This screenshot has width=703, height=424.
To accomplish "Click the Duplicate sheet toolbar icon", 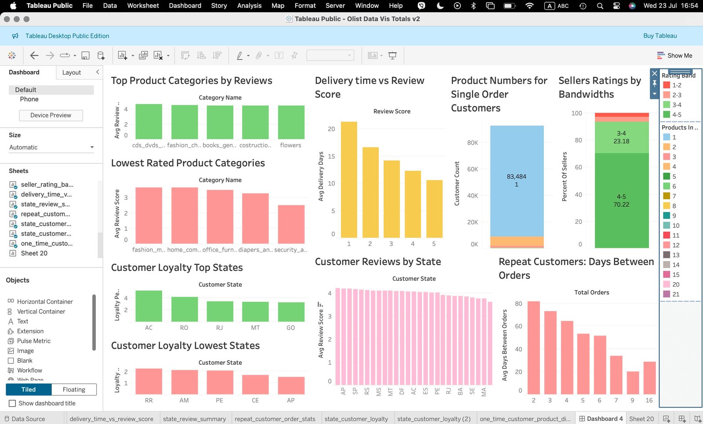I will 143,55.
